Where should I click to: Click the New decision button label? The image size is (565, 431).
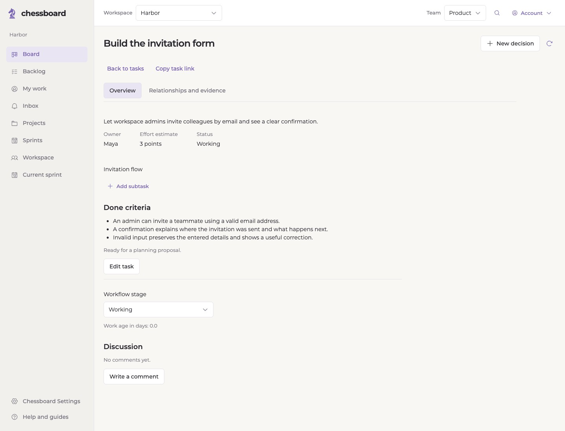(515, 43)
